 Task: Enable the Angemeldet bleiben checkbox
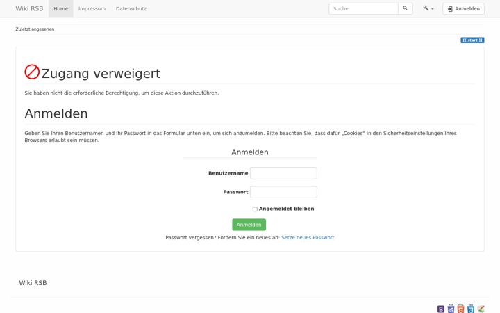(255, 209)
